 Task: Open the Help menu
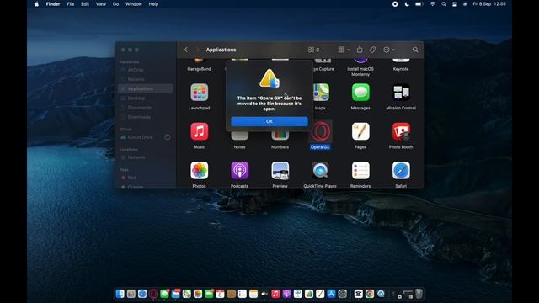pyautogui.click(x=153, y=4)
